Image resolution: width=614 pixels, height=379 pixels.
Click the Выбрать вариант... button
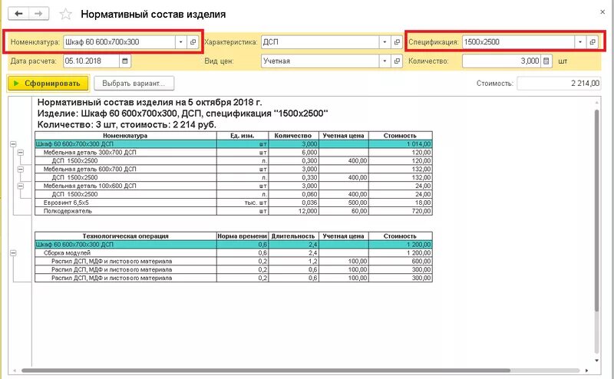pyautogui.click(x=134, y=84)
